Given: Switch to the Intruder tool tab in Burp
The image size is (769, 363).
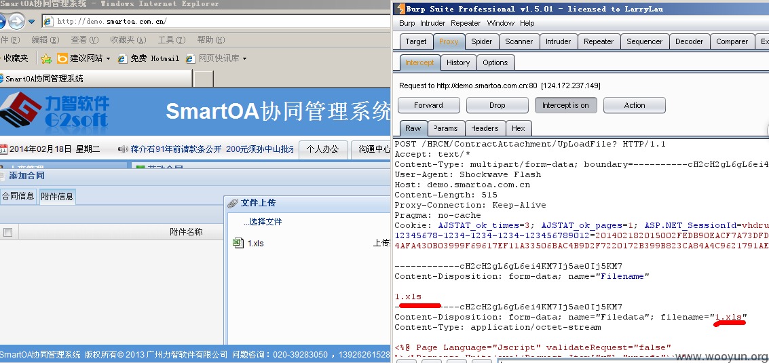Looking at the screenshot, I should pyautogui.click(x=558, y=41).
